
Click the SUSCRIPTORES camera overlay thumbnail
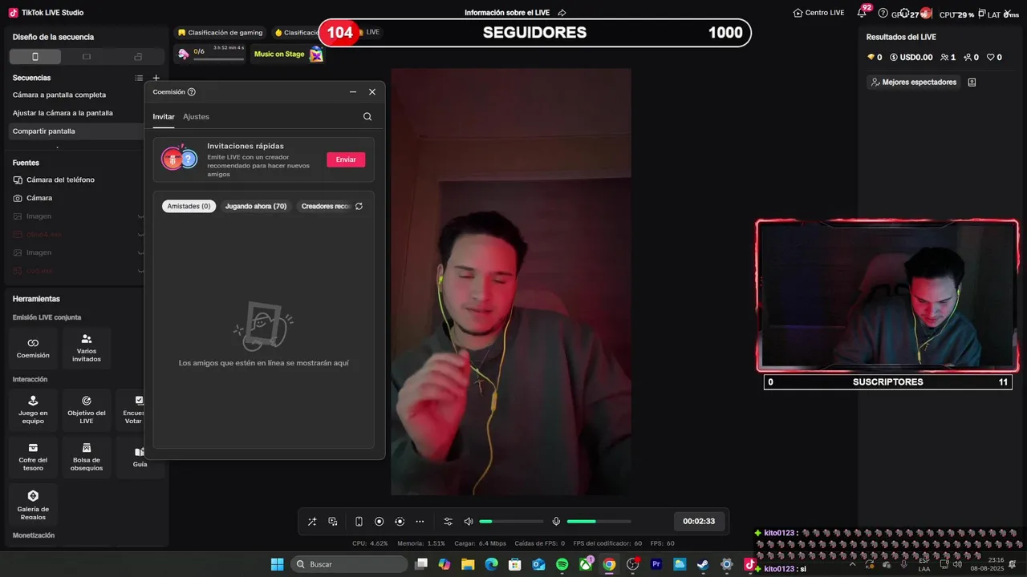pos(887,296)
